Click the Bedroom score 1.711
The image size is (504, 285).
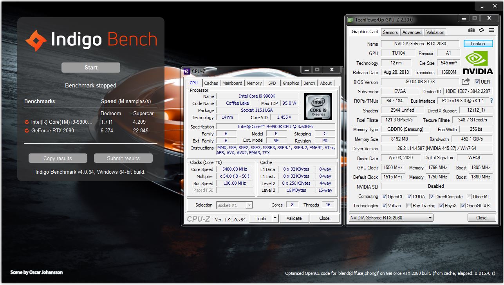tap(107, 122)
